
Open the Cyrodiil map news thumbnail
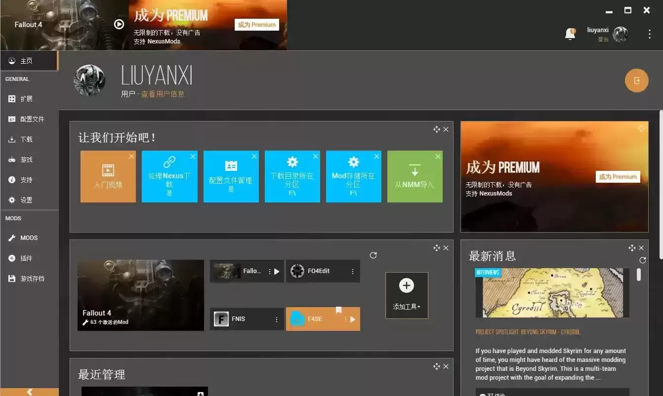(x=552, y=293)
